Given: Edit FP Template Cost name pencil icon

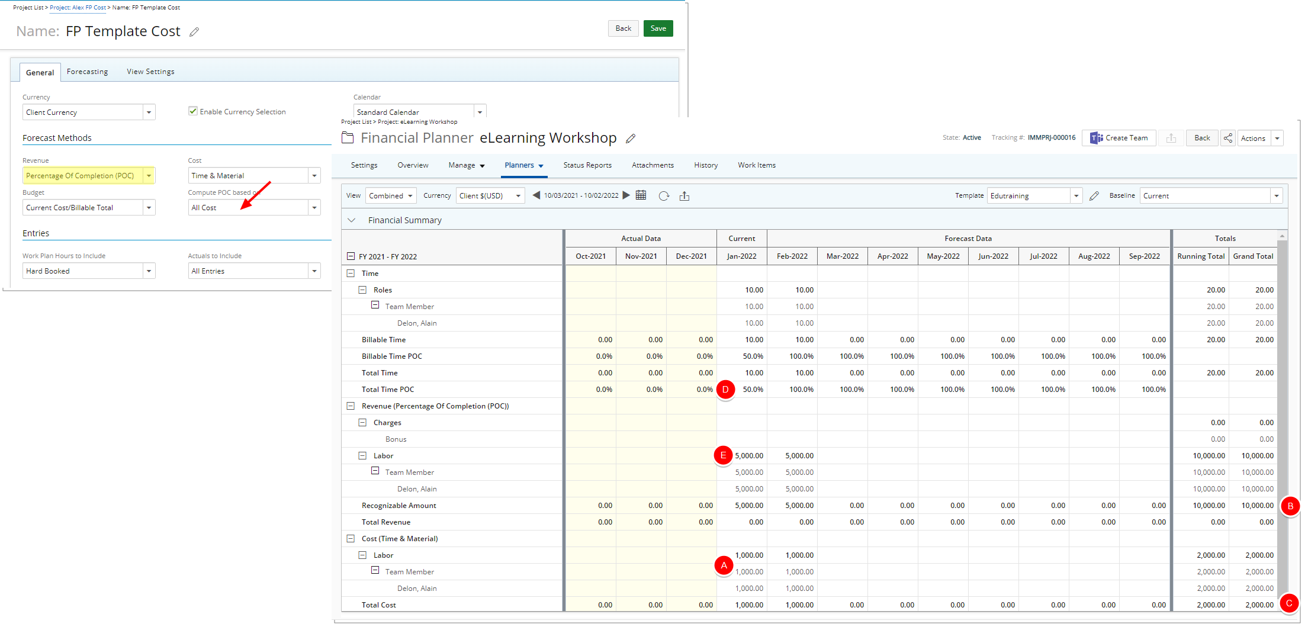Looking at the screenshot, I should pos(194,32).
